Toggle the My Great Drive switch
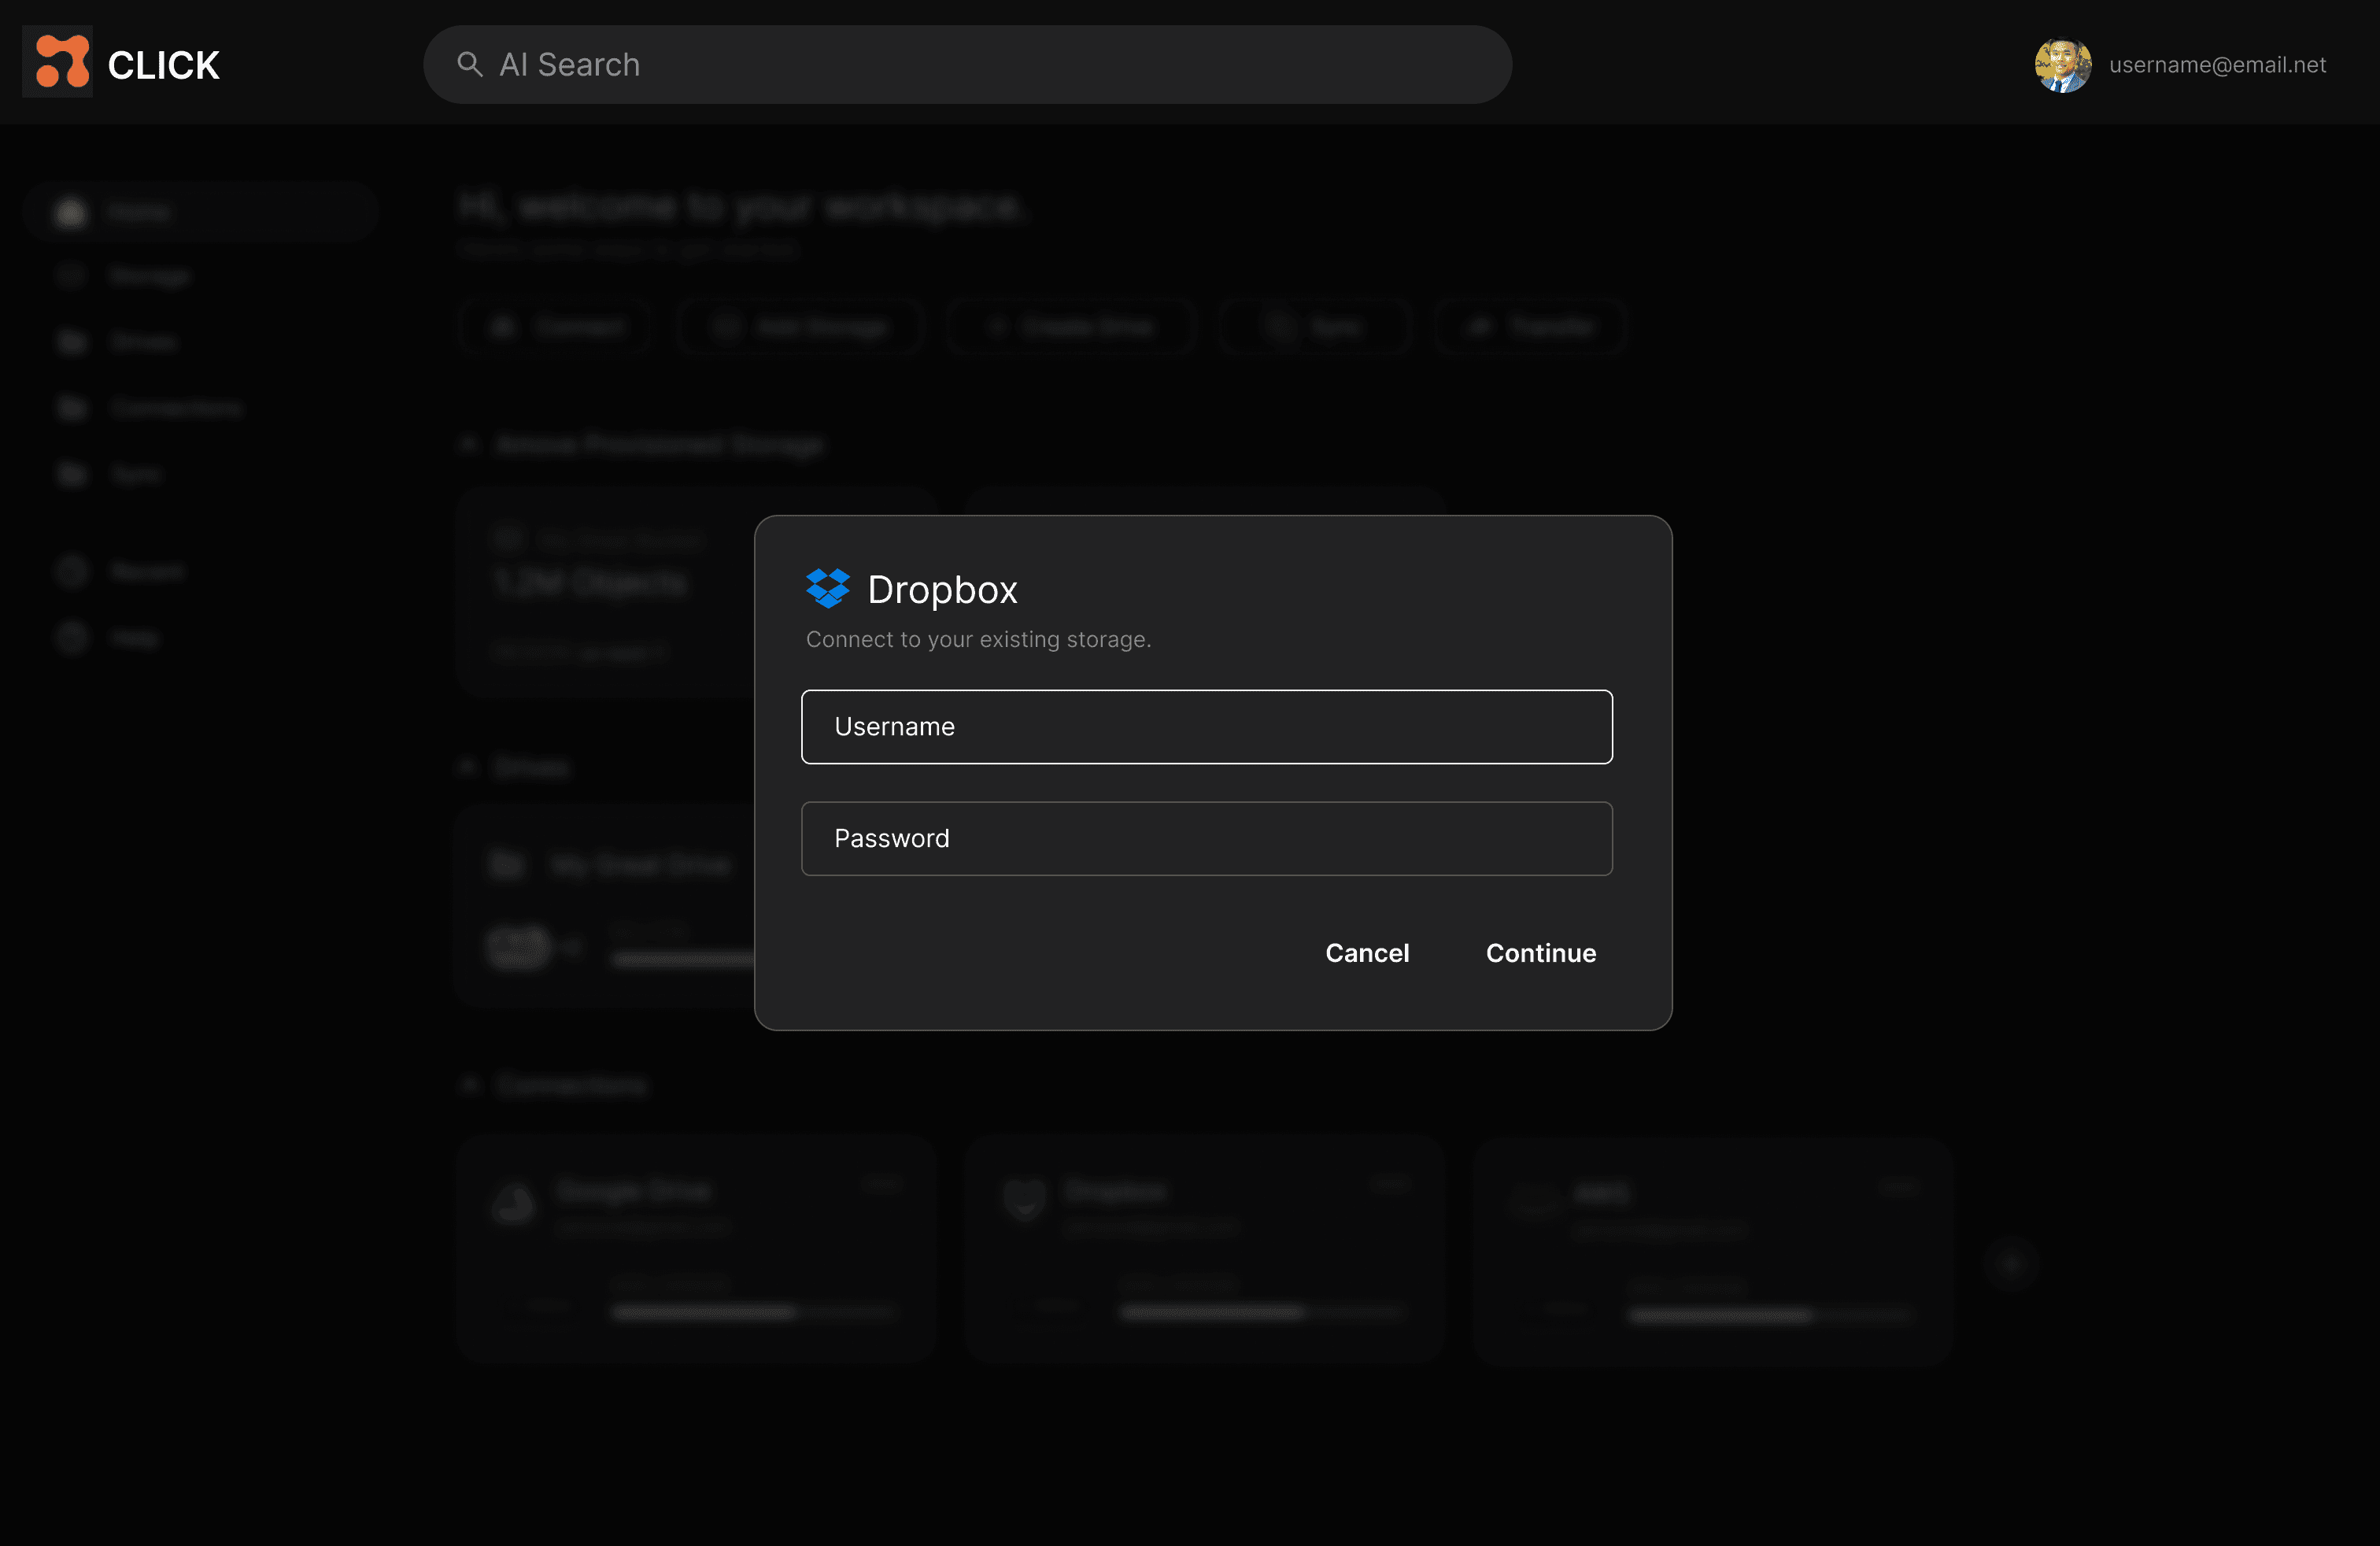2380x1546 pixels. click(518, 946)
